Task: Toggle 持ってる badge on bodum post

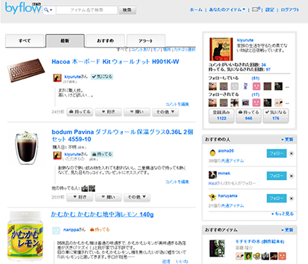Action: point(102,154)
